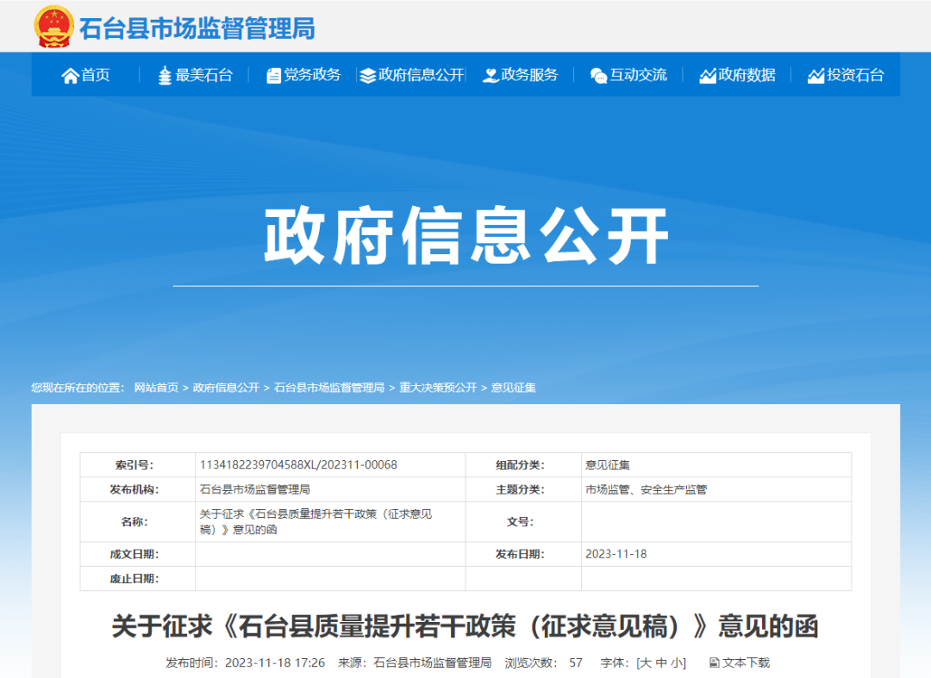The image size is (931, 678).
Task: Click the article title about 质量提升若干政策
Action: (x=465, y=626)
